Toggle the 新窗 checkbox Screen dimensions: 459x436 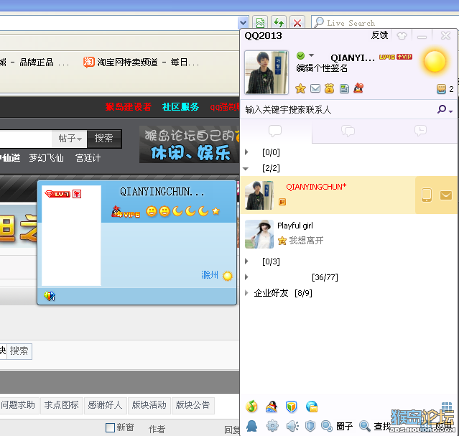(110, 427)
